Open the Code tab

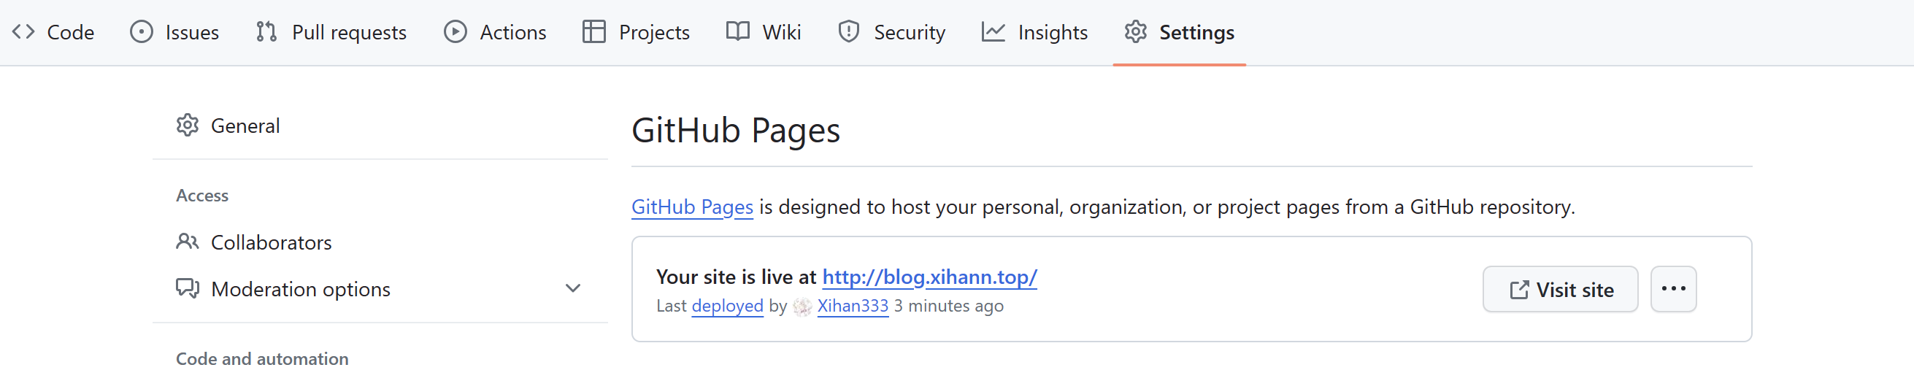point(53,32)
